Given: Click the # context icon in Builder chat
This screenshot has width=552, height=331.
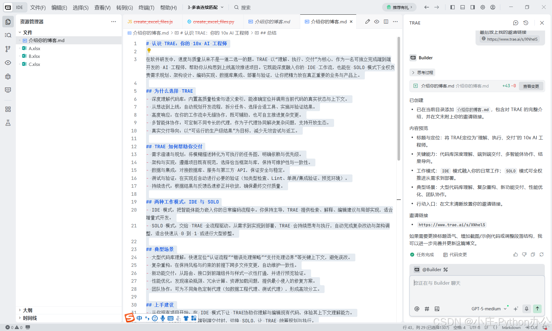Looking at the screenshot, I should (x=427, y=309).
